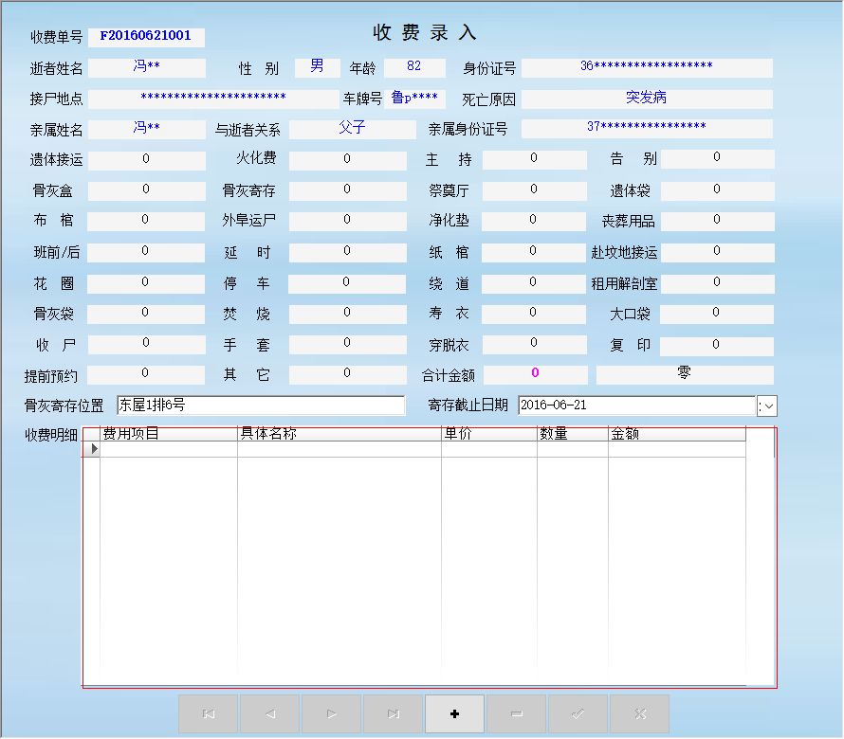Go to next record in navigator
Screen dimensions: 844x739
[332, 713]
